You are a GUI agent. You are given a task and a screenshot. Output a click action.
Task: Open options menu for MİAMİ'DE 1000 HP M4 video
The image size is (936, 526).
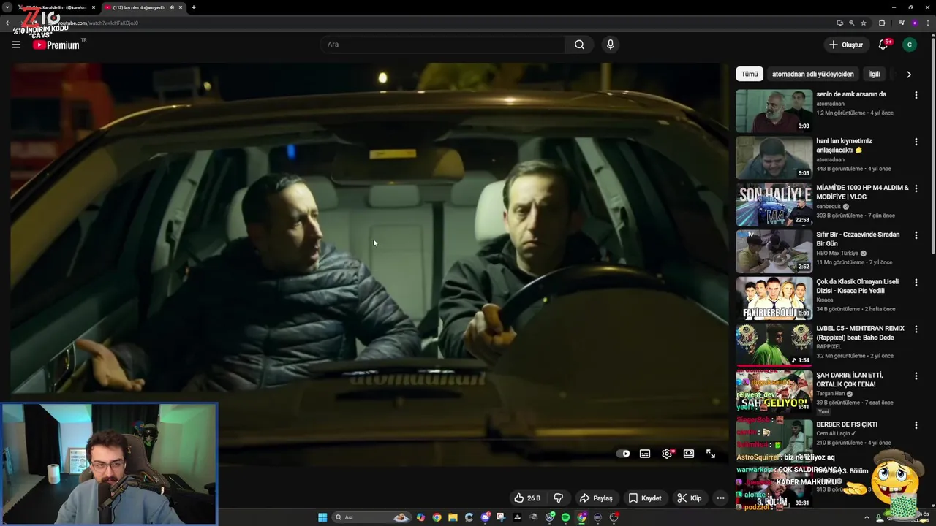coord(916,188)
